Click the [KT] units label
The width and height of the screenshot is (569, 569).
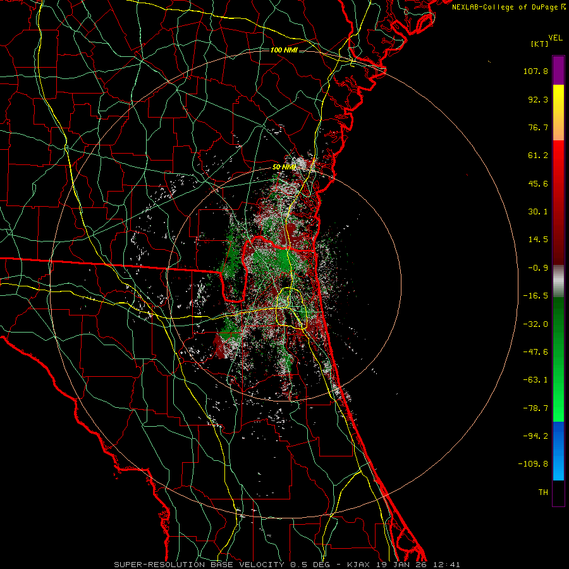[540, 44]
